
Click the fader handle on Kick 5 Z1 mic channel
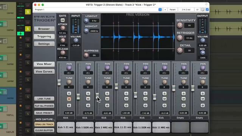click(x=59, y=82)
